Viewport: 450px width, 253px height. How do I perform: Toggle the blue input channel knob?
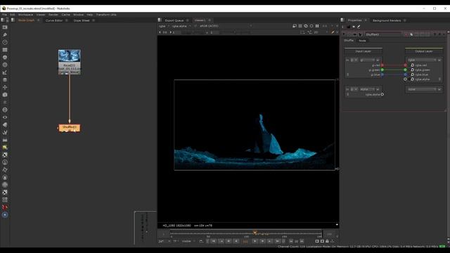click(x=382, y=74)
